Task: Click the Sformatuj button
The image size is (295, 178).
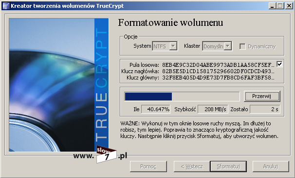Action: (x=228, y=166)
